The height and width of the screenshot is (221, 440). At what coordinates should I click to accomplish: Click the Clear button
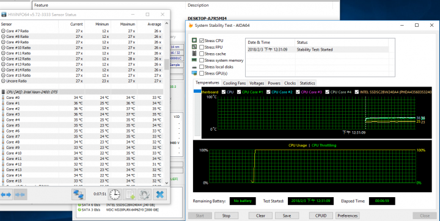(260, 216)
